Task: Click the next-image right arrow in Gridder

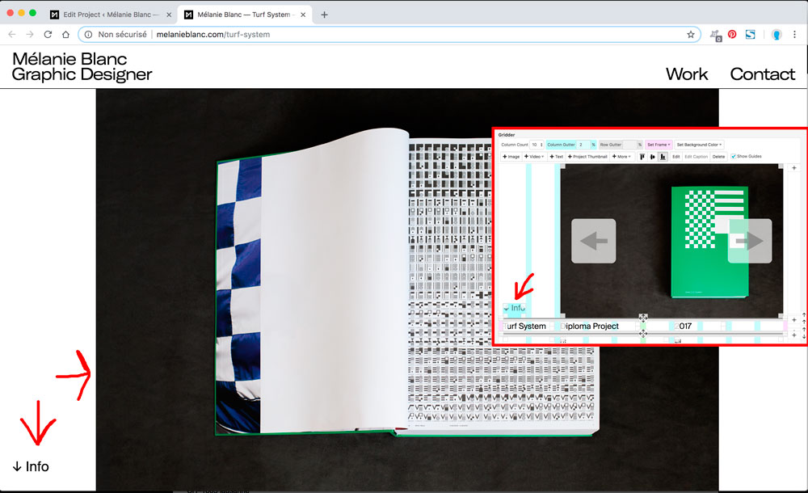Action: click(750, 241)
